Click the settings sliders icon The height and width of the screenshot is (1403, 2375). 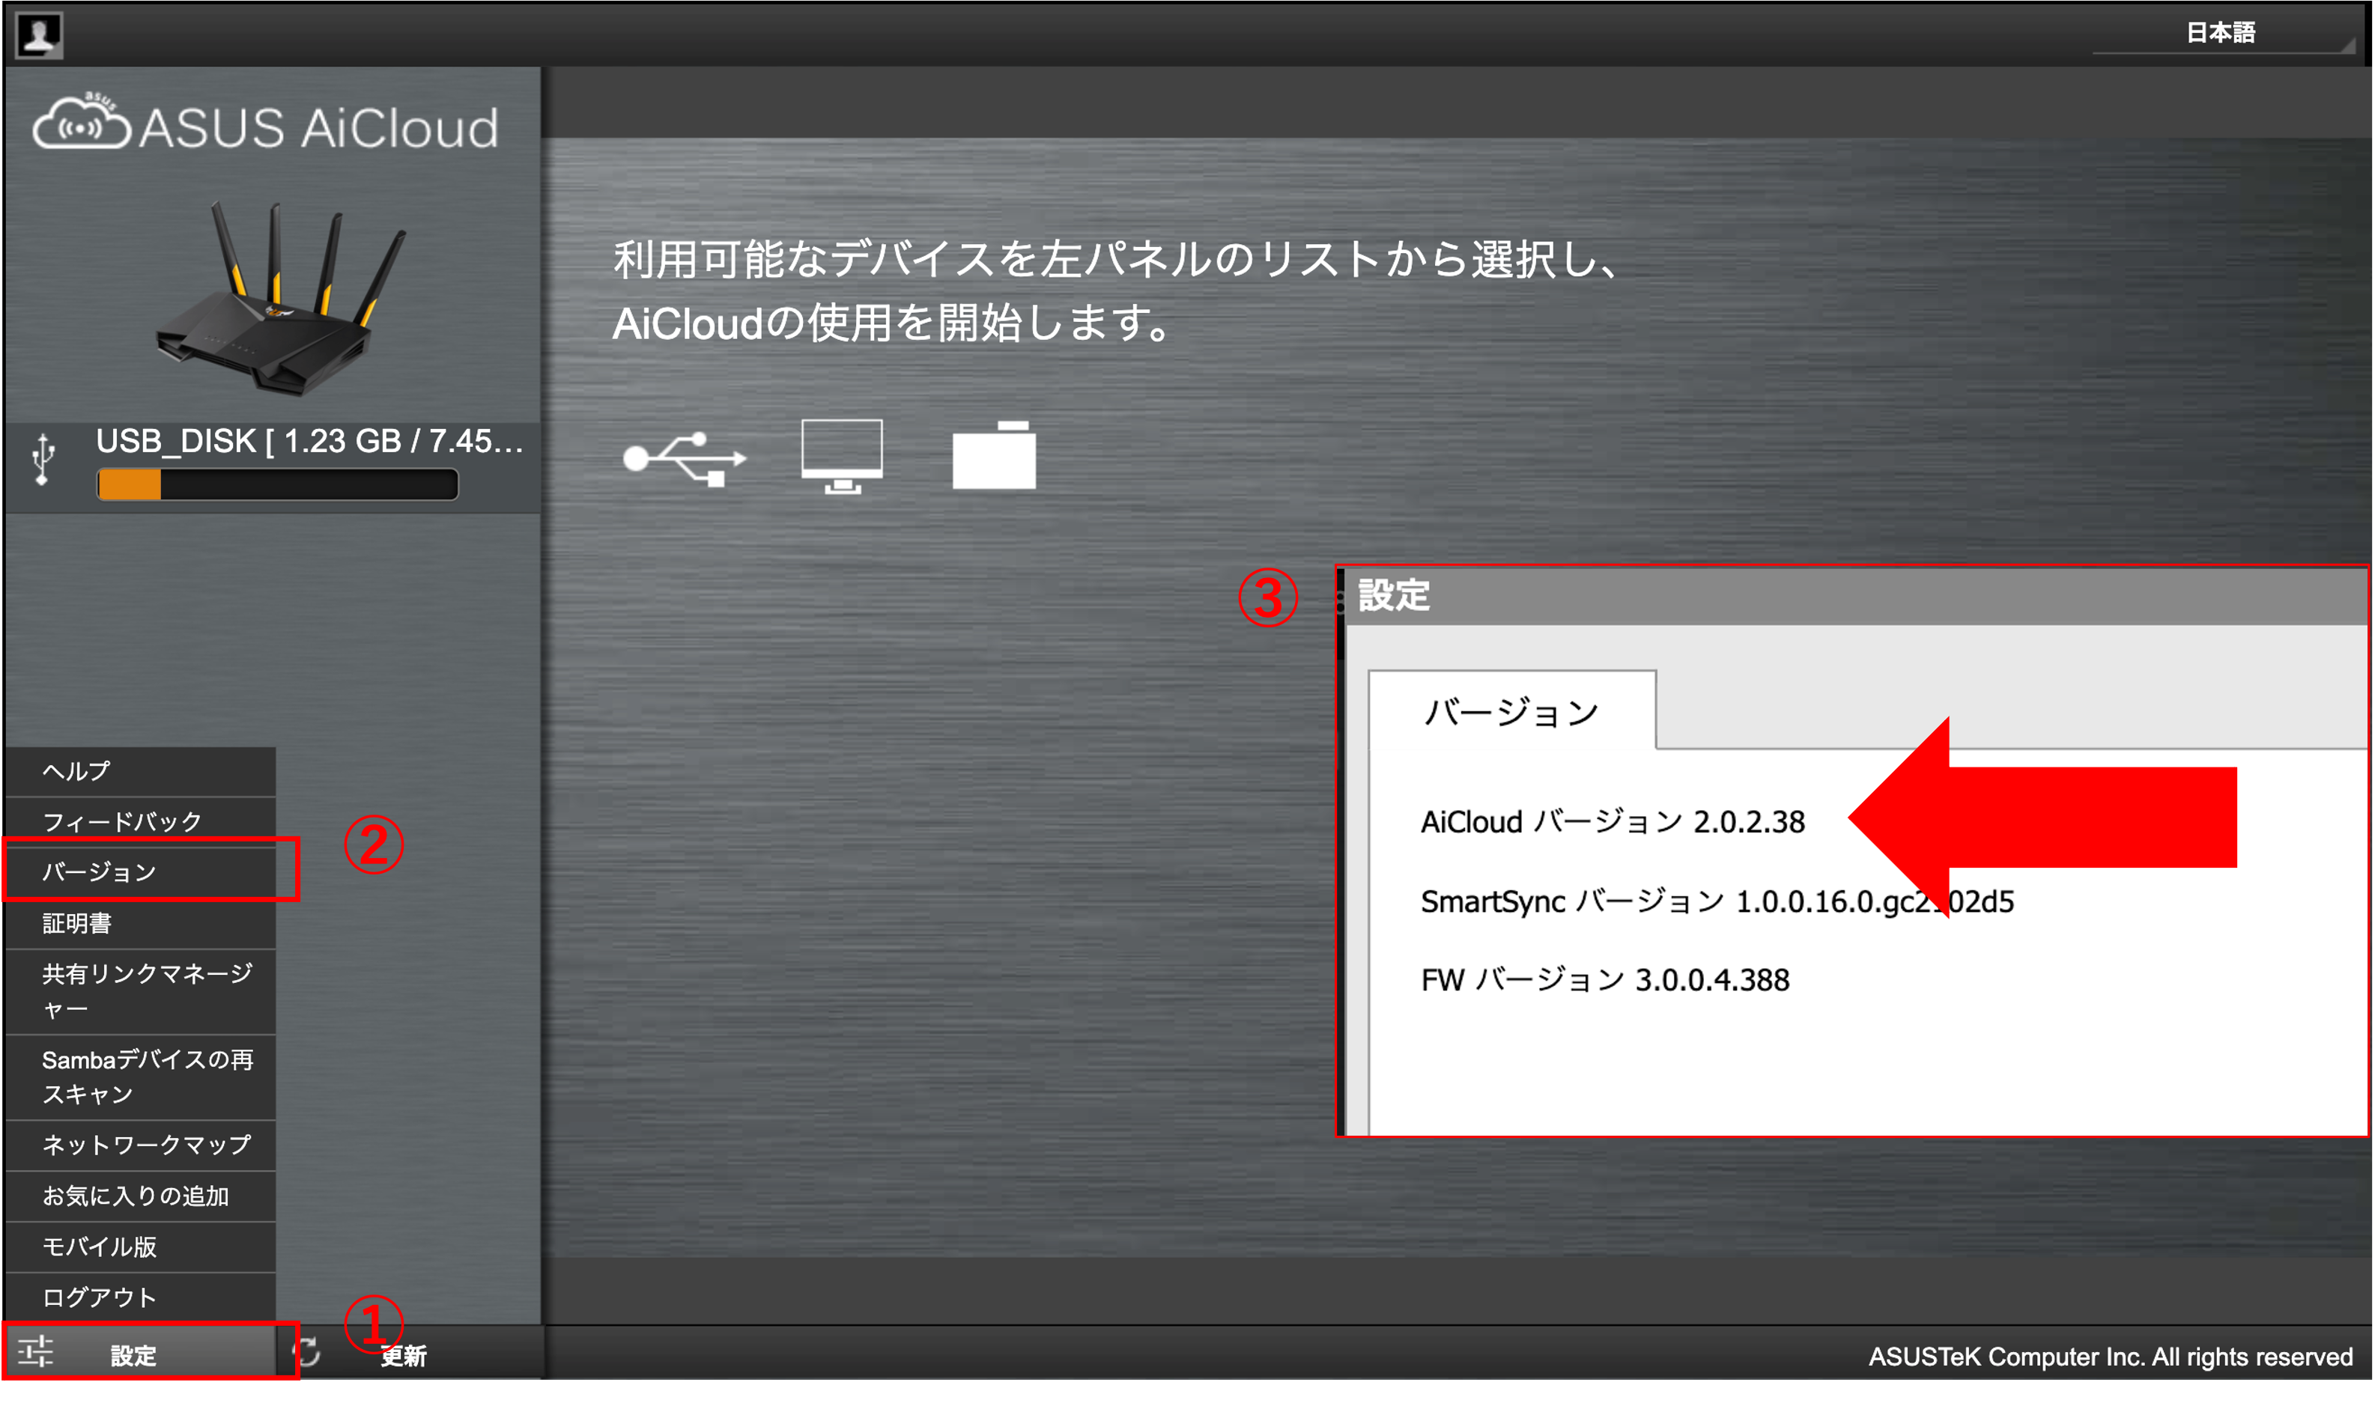[x=36, y=1353]
